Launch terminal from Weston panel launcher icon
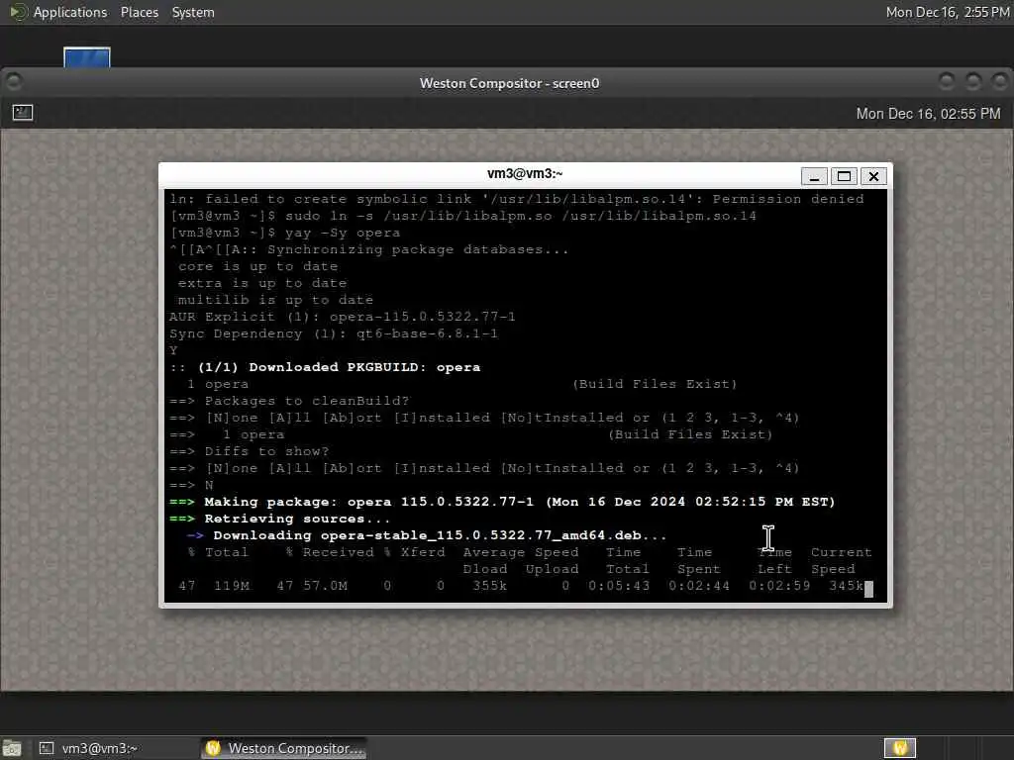This screenshot has height=760, width=1014. pos(23,113)
